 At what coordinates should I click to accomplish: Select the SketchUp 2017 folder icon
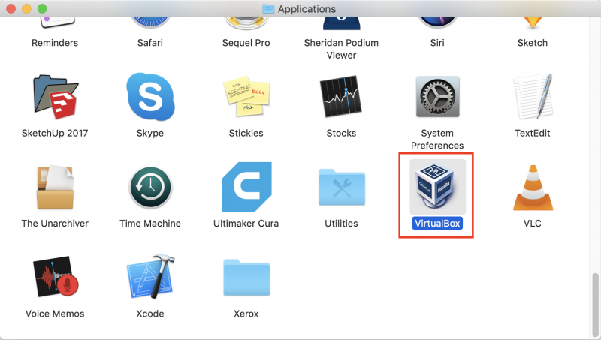(55, 97)
